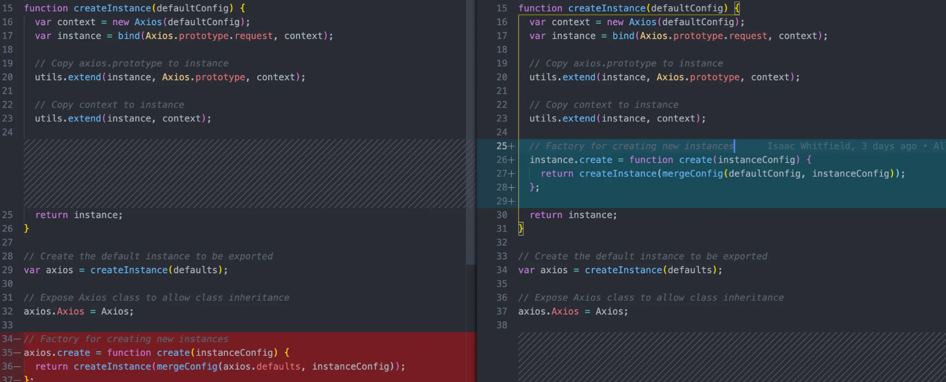
Task: Click added line marker 26+ in right gutter
Action: (x=505, y=160)
